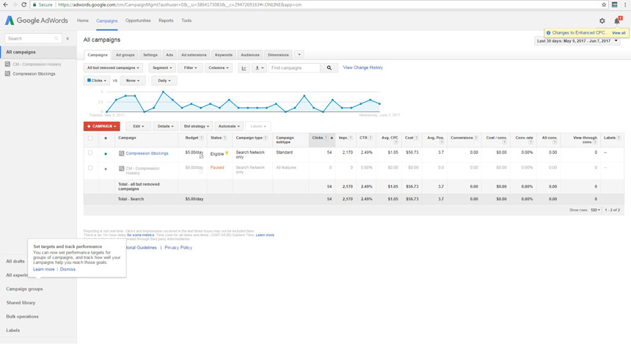
Task: Click the paused status icon for CM - Compression Hosiery
Action: tap(106, 169)
